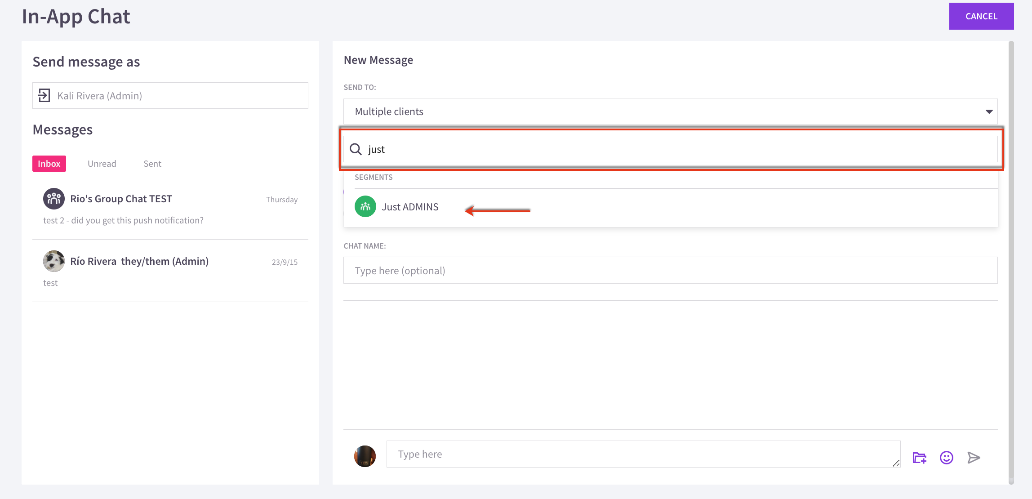Click the Chat Name input field
Image resolution: width=1032 pixels, height=499 pixels.
click(x=670, y=270)
